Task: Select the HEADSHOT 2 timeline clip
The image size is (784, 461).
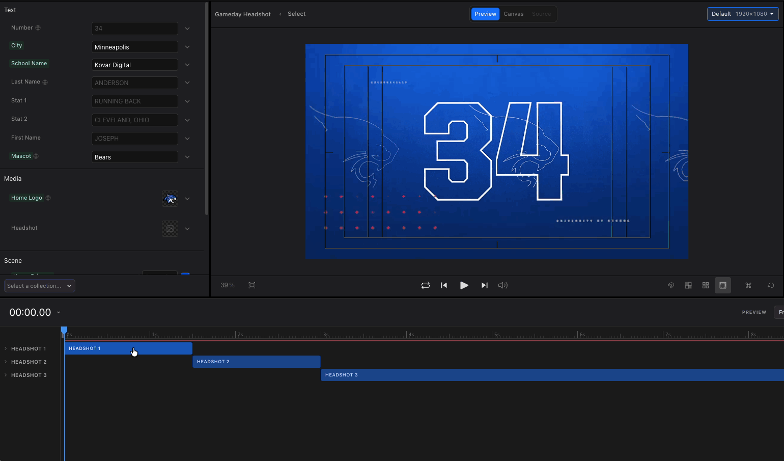Action: pyautogui.click(x=257, y=362)
